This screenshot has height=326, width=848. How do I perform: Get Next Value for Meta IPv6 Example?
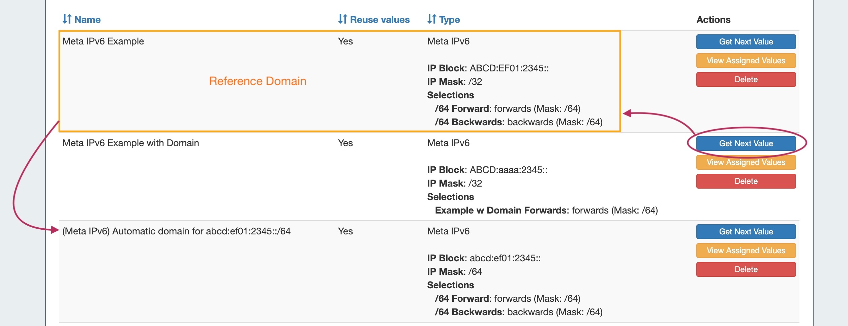point(746,42)
